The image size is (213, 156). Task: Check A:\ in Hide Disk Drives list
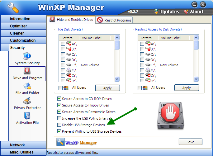[x=63, y=44]
